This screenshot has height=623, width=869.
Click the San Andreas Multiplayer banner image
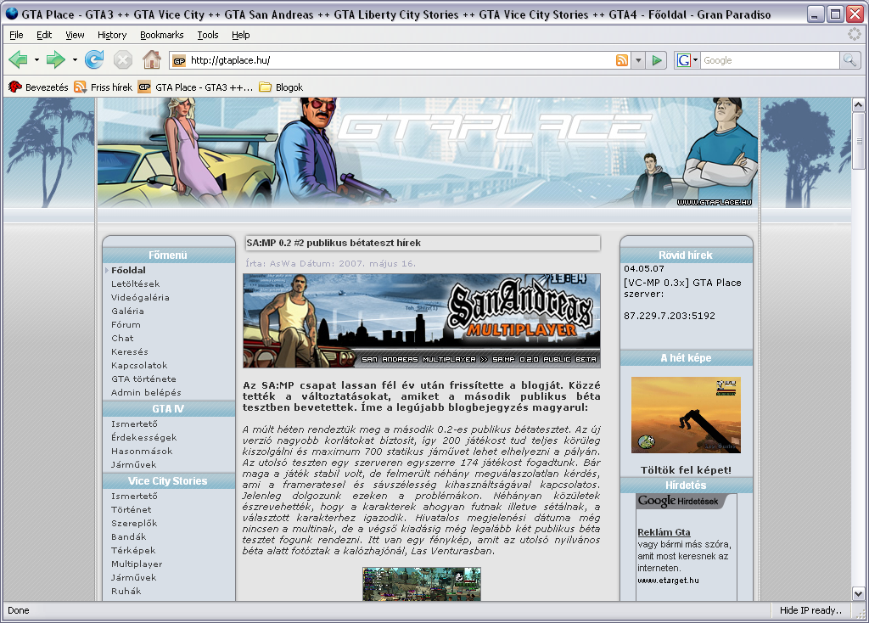[421, 320]
